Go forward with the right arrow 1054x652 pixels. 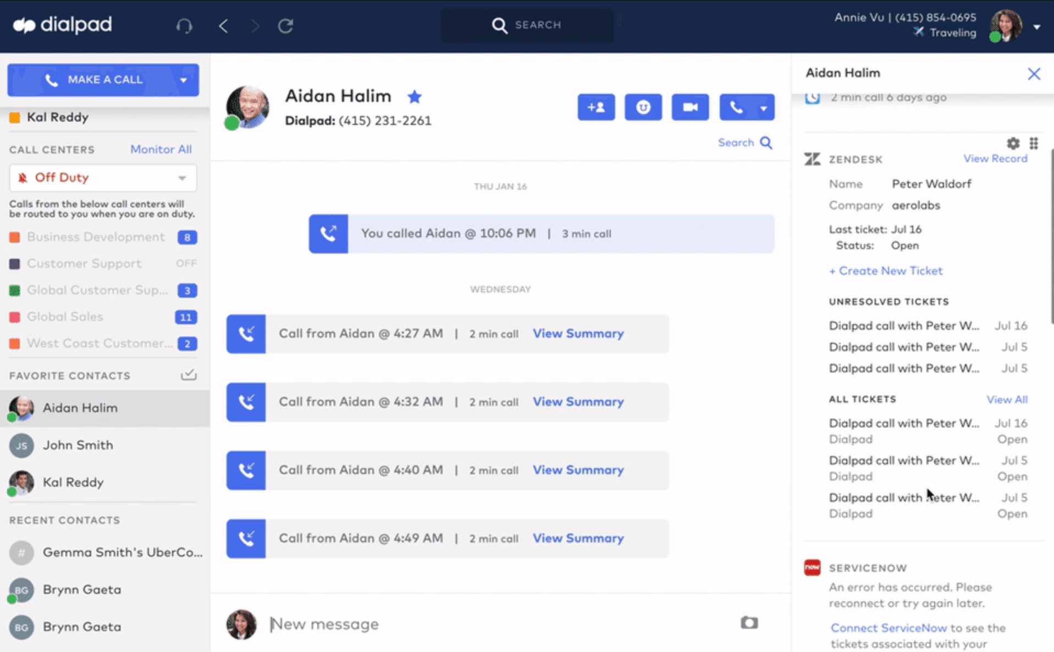[x=255, y=25]
